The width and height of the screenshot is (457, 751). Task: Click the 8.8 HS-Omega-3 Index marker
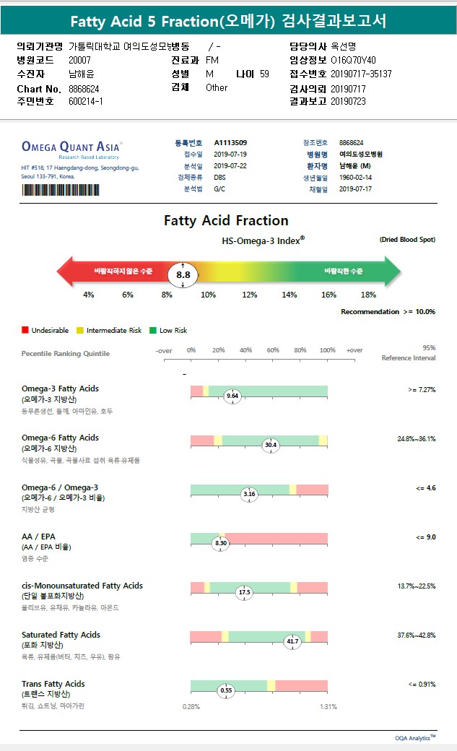tap(183, 274)
